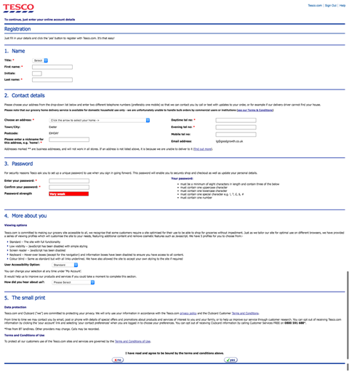The image size is (349, 371).
Task: Open the Tesco.com link at top right
Action: (315, 5)
